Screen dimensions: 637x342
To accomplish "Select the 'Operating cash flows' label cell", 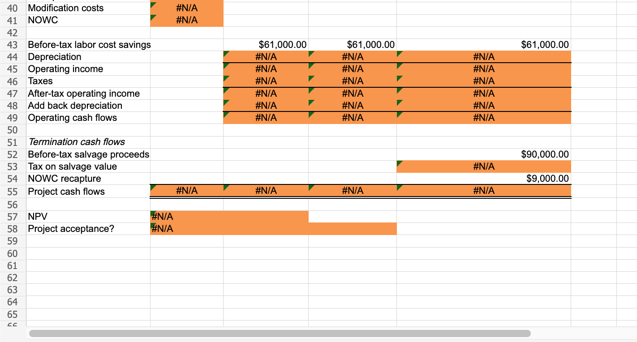I will click(x=88, y=118).
